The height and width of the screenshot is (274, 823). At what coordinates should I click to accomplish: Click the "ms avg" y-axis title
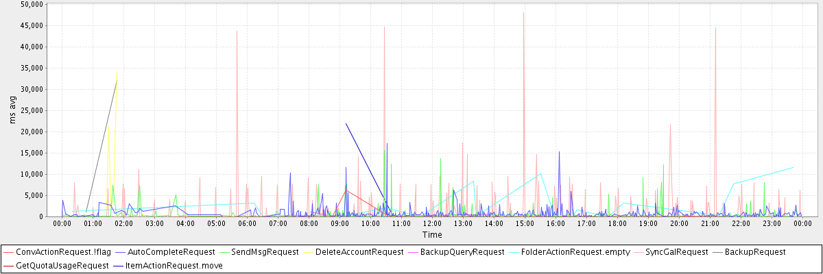pyautogui.click(x=13, y=110)
